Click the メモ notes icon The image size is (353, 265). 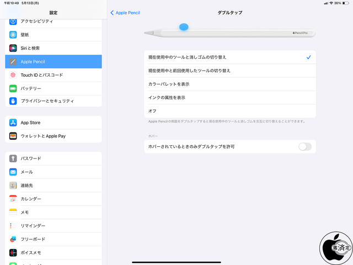tap(13, 212)
